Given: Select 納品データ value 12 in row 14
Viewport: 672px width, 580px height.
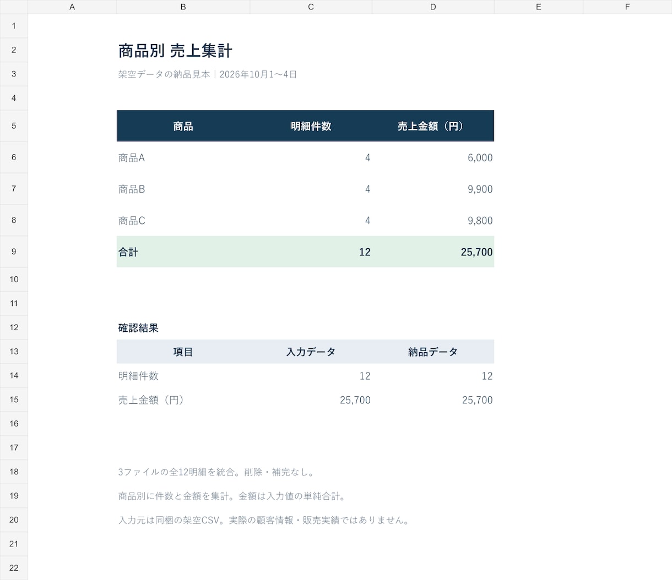Looking at the screenshot, I should pyautogui.click(x=433, y=376).
